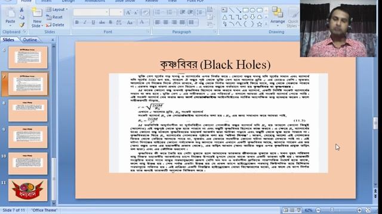Clear all formatting icon
This screenshot has height=214, width=382.
146,12
